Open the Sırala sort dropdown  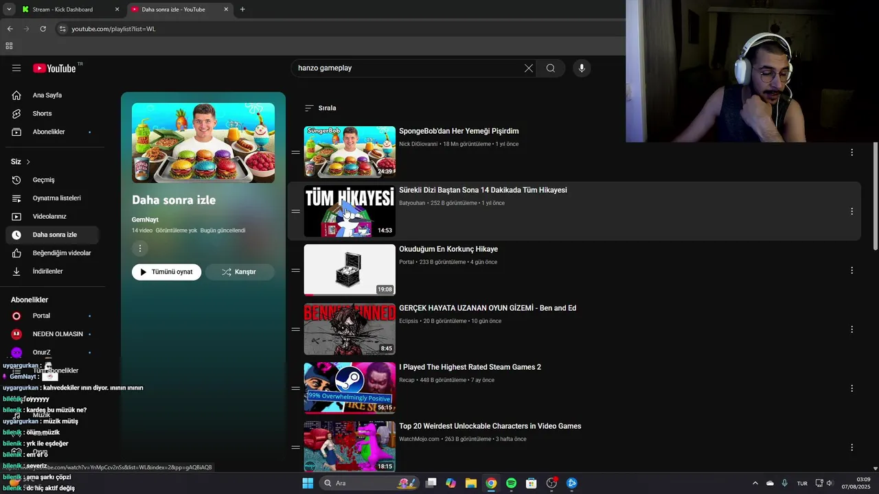pyautogui.click(x=321, y=108)
